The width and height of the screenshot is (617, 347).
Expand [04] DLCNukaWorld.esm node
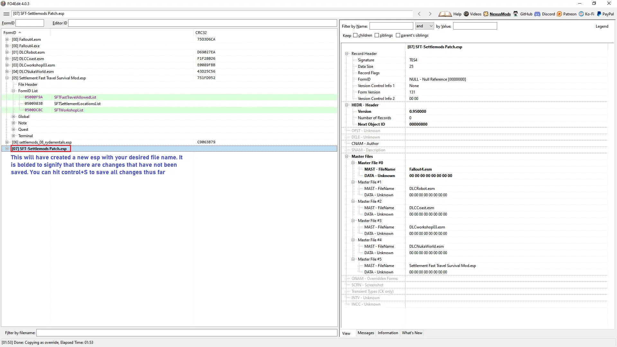pyautogui.click(x=7, y=72)
